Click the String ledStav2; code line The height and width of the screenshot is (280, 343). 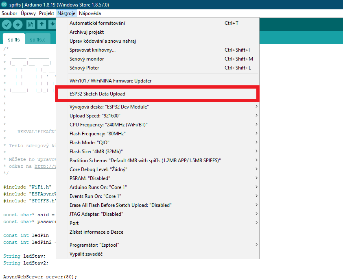[x=26, y=263]
